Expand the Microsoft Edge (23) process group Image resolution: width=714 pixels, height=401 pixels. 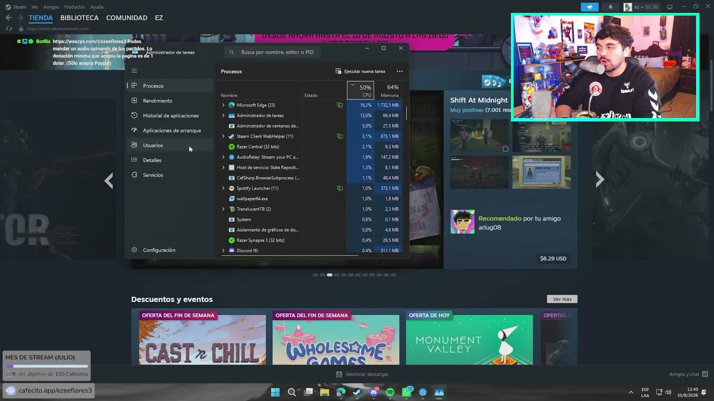223,105
